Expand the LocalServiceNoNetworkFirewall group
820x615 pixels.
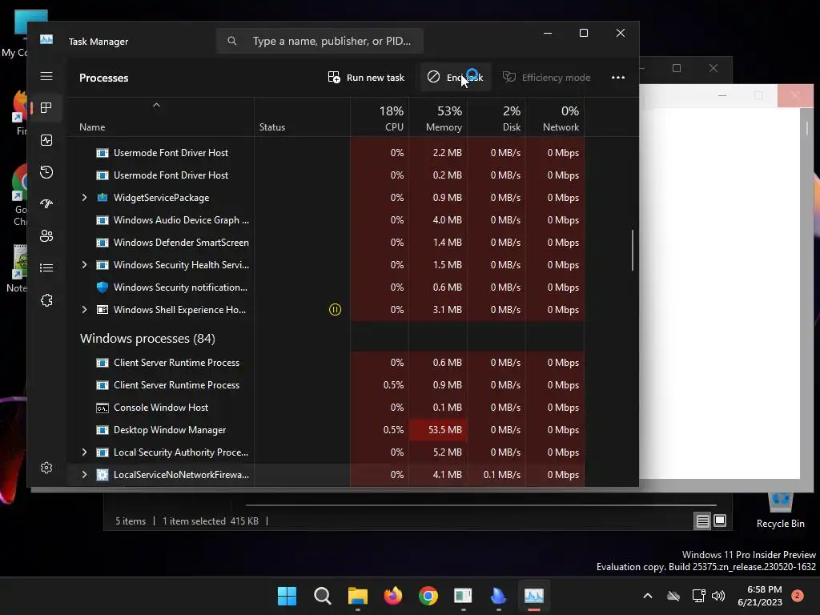coord(84,475)
